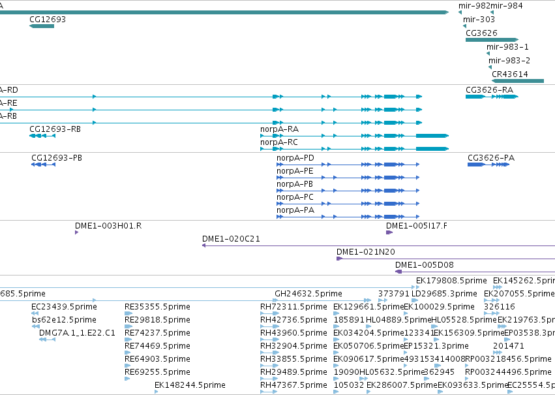Open RH43960.5prime EST label

293,333
